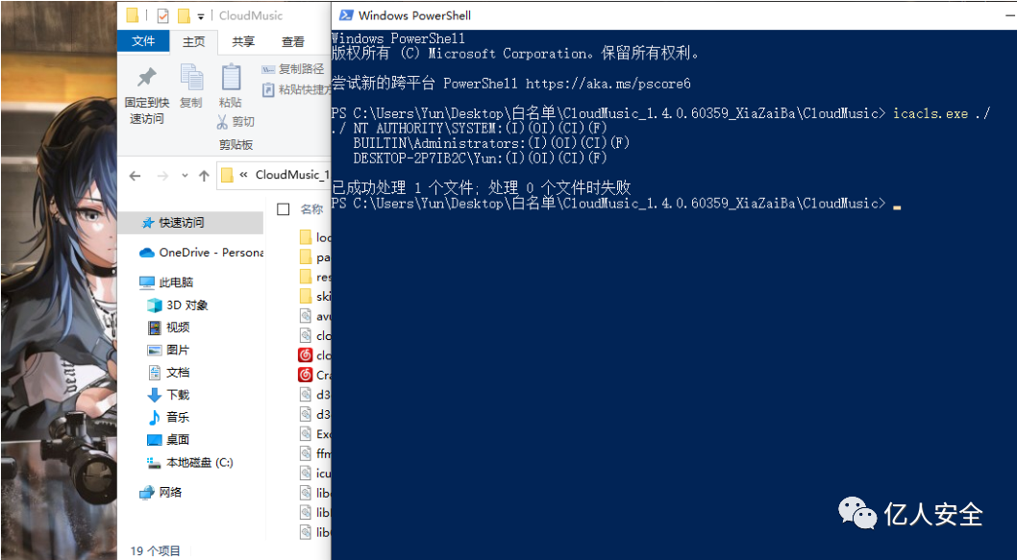Open 下载 with the blue arrow icon
The width and height of the screenshot is (1017, 560).
pyautogui.click(x=155, y=395)
